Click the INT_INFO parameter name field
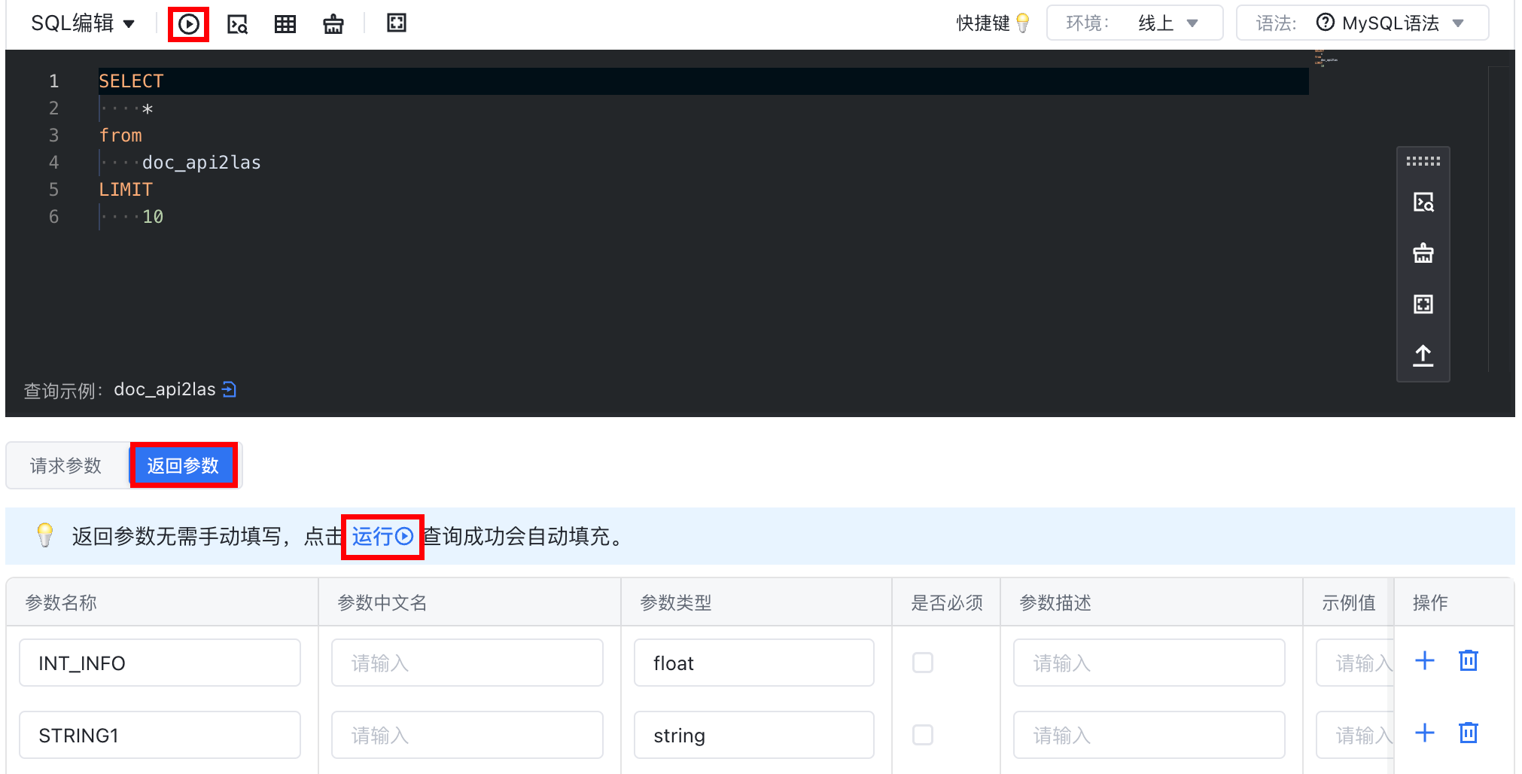1522x774 pixels. pyautogui.click(x=160, y=663)
